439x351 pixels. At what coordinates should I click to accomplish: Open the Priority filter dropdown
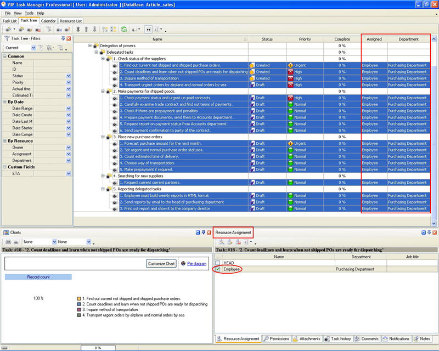pos(69,82)
